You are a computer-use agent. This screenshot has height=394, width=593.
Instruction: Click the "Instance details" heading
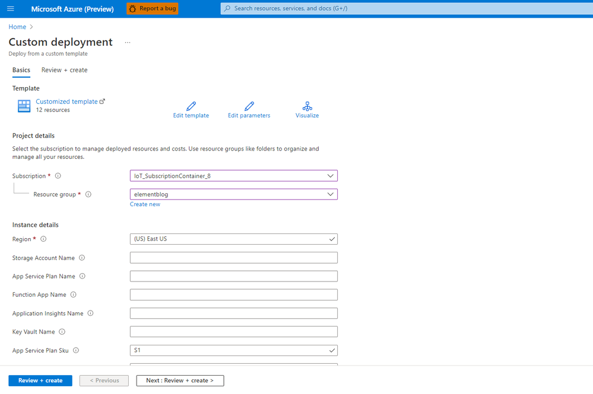tap(35, 225)
